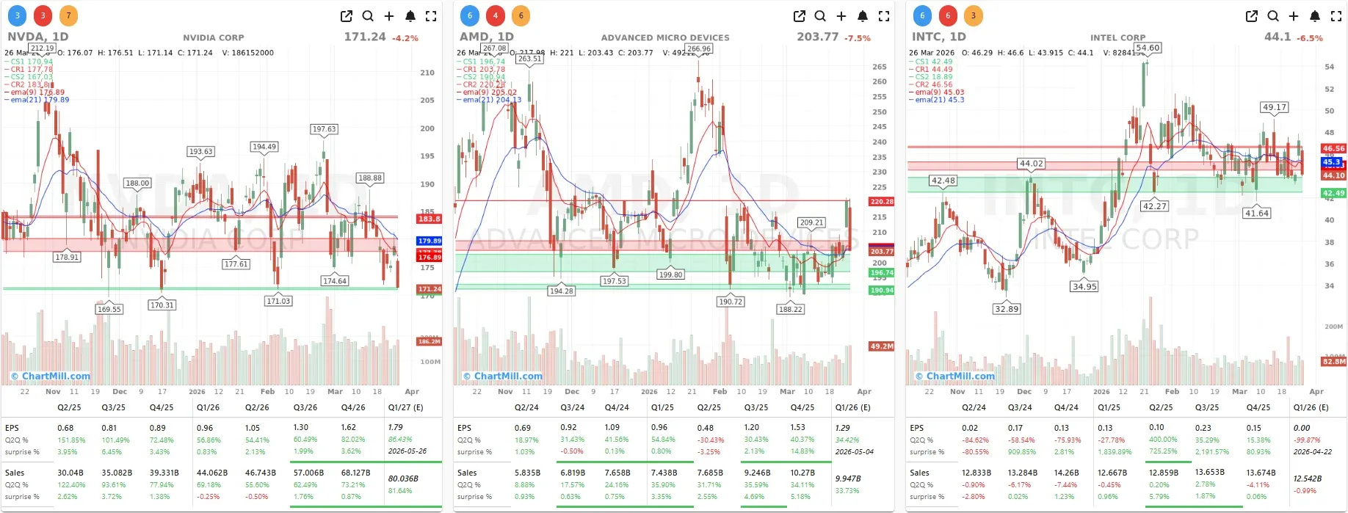Click INTC orange rating badge 3
This screenshot has width=1348, height=513.
pyautogui.click(x=973, y=15)
